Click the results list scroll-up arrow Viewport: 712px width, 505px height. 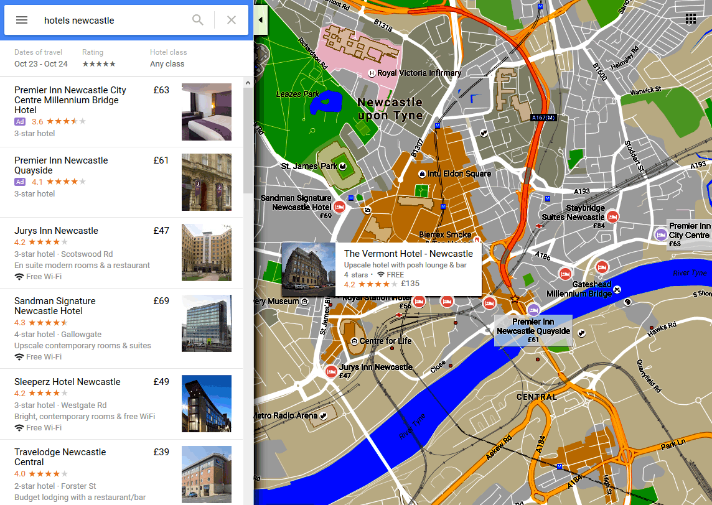248,83
